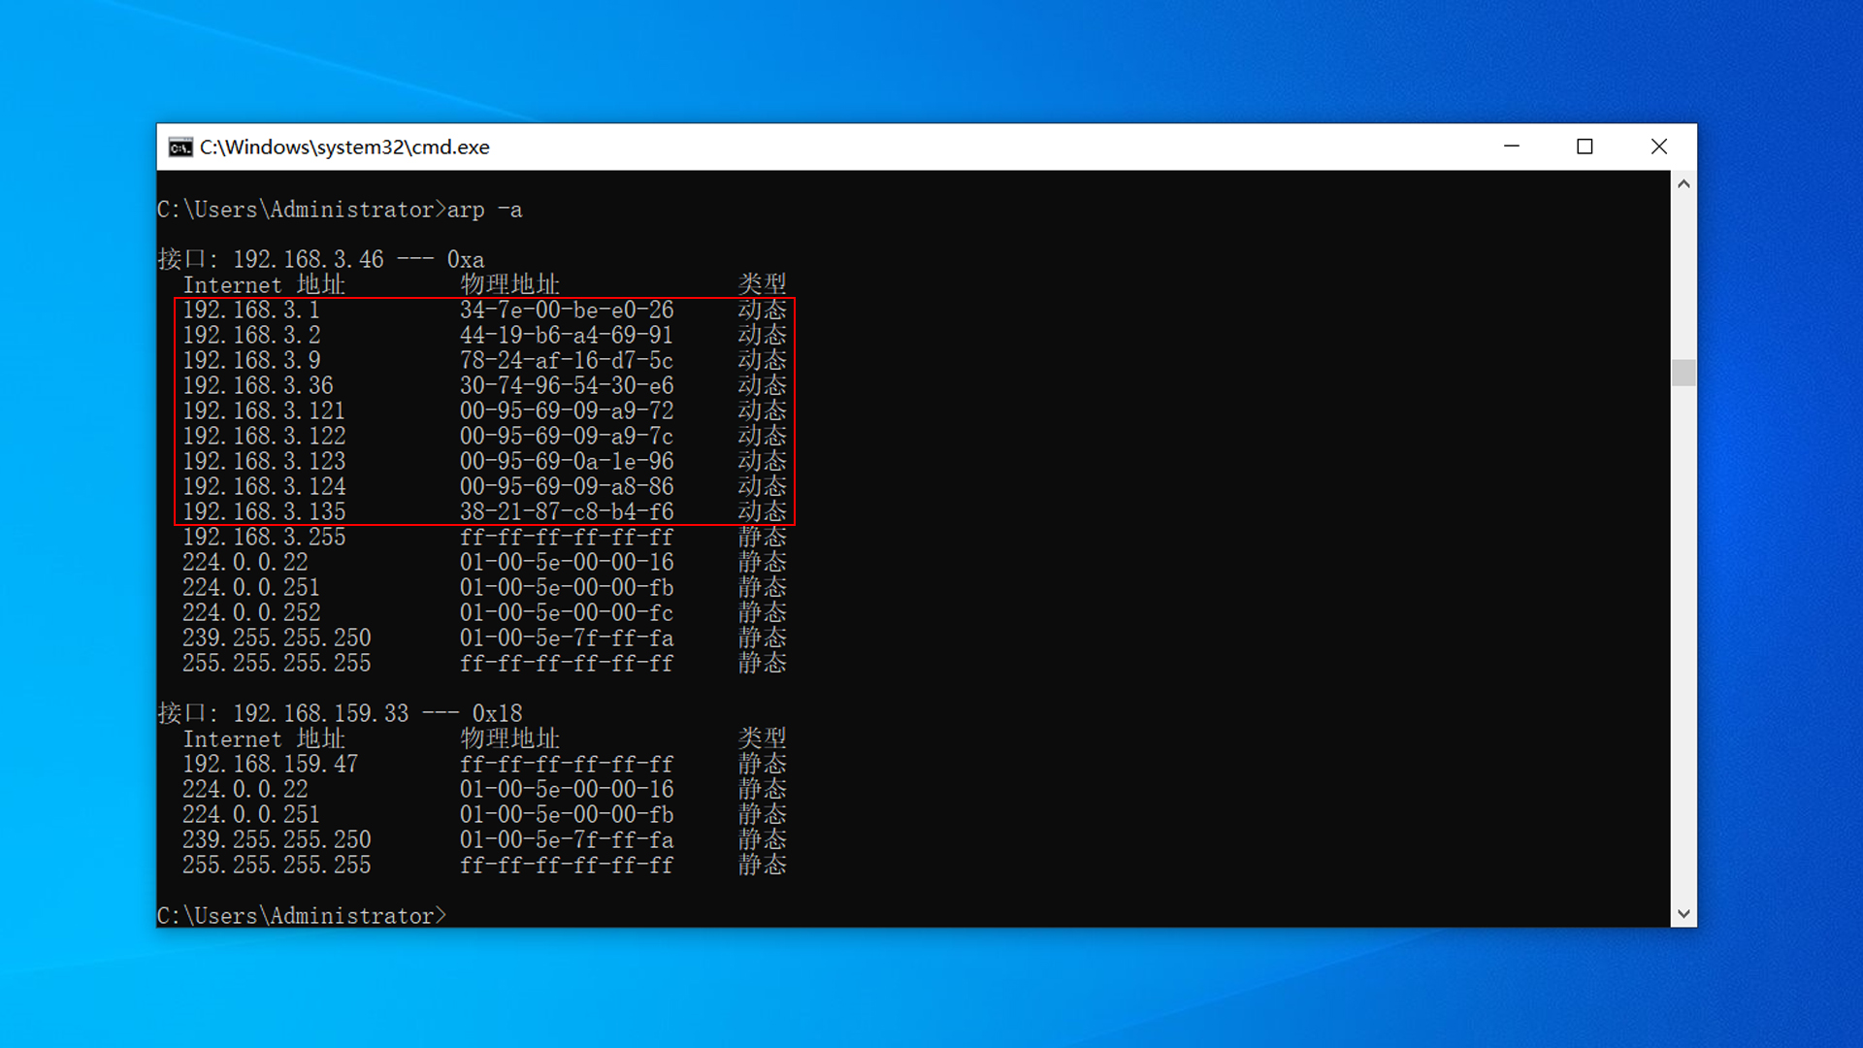Close the command prompt window
The width and height of the screenshot is (1863, 1048).
coord(1658,147)
